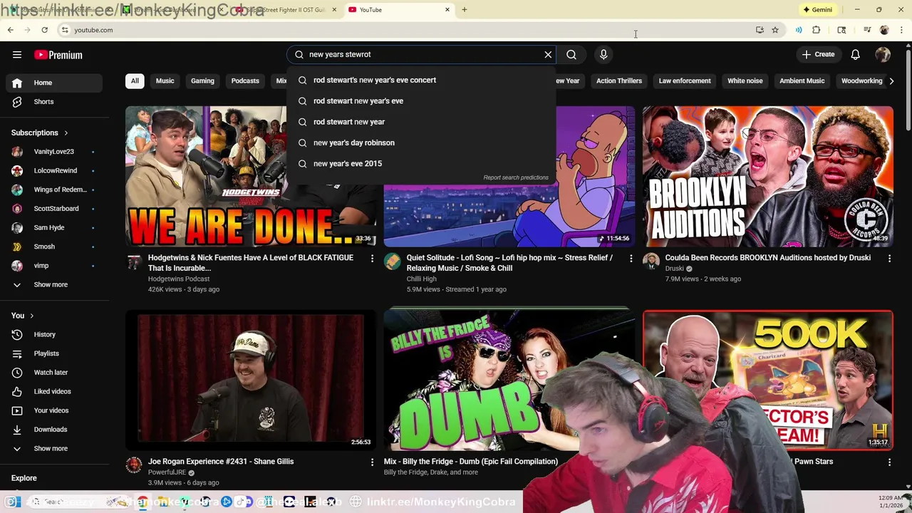
Task: Select the Action Thrillers filter chip
Action: 619,81
